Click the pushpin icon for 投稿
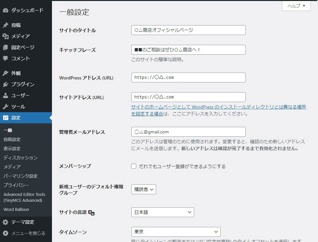 click(5, 25)
